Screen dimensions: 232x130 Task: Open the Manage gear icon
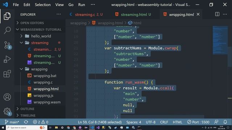point(7,112)
